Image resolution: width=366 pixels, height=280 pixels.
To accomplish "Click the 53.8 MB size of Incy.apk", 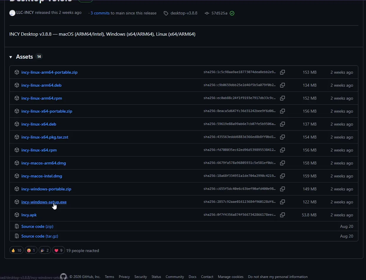I will click(309, 215).
